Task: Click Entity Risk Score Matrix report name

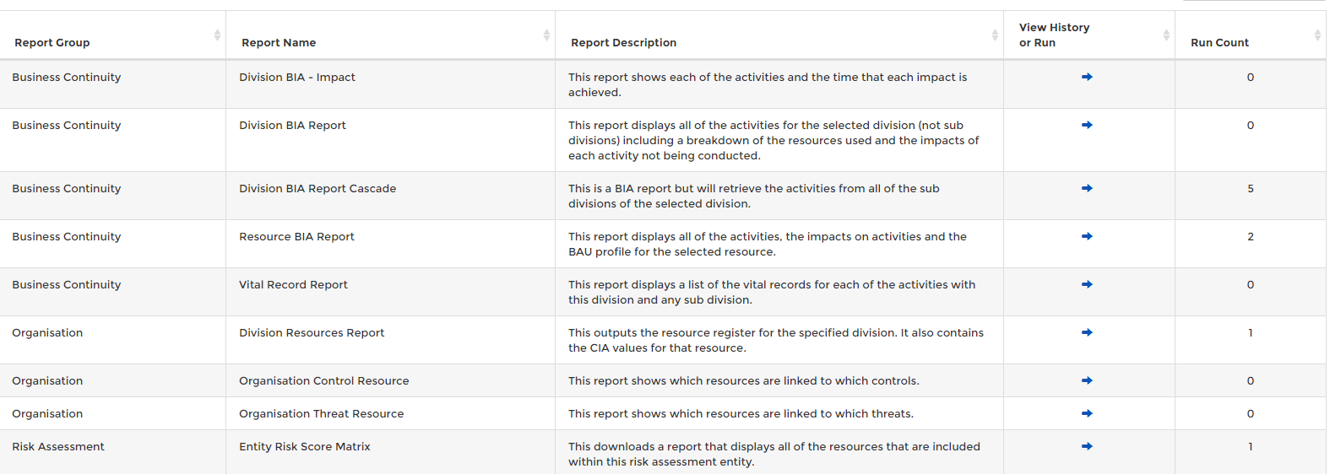Action: pyautogui.click(x=305, y=446)
